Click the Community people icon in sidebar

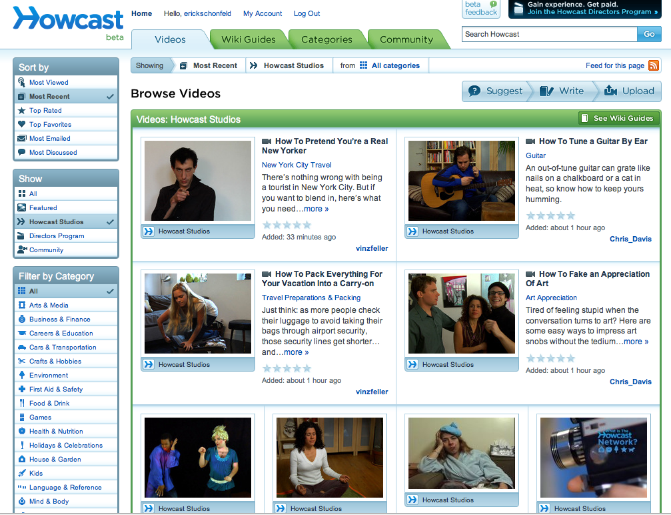tap(22, 249)
